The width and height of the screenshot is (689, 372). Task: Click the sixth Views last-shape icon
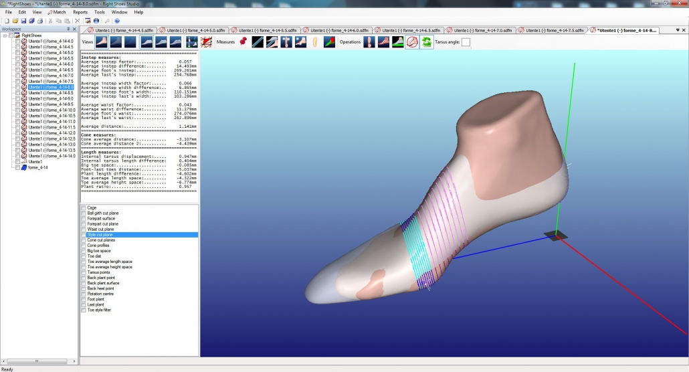click(x=175, y=41)
